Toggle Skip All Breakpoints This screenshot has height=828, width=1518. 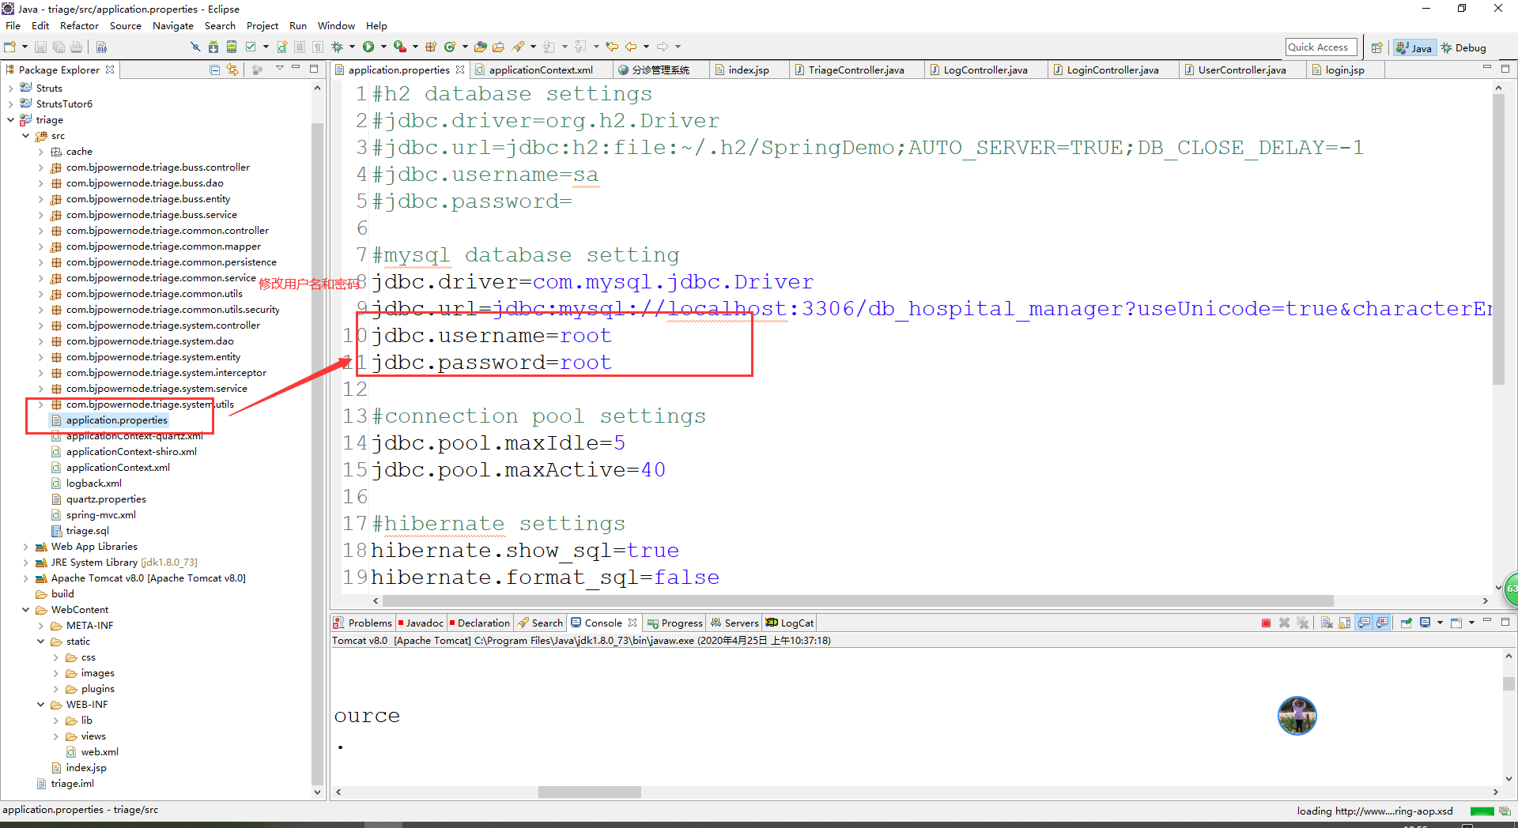(x=195, y=47)
